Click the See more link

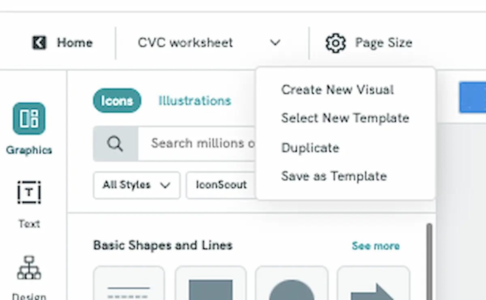tap(375, 246)
